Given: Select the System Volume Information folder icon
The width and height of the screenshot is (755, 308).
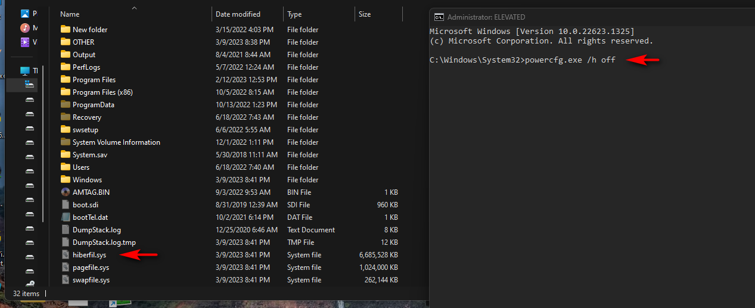Looking at the screenshot, I should (66, 142).
